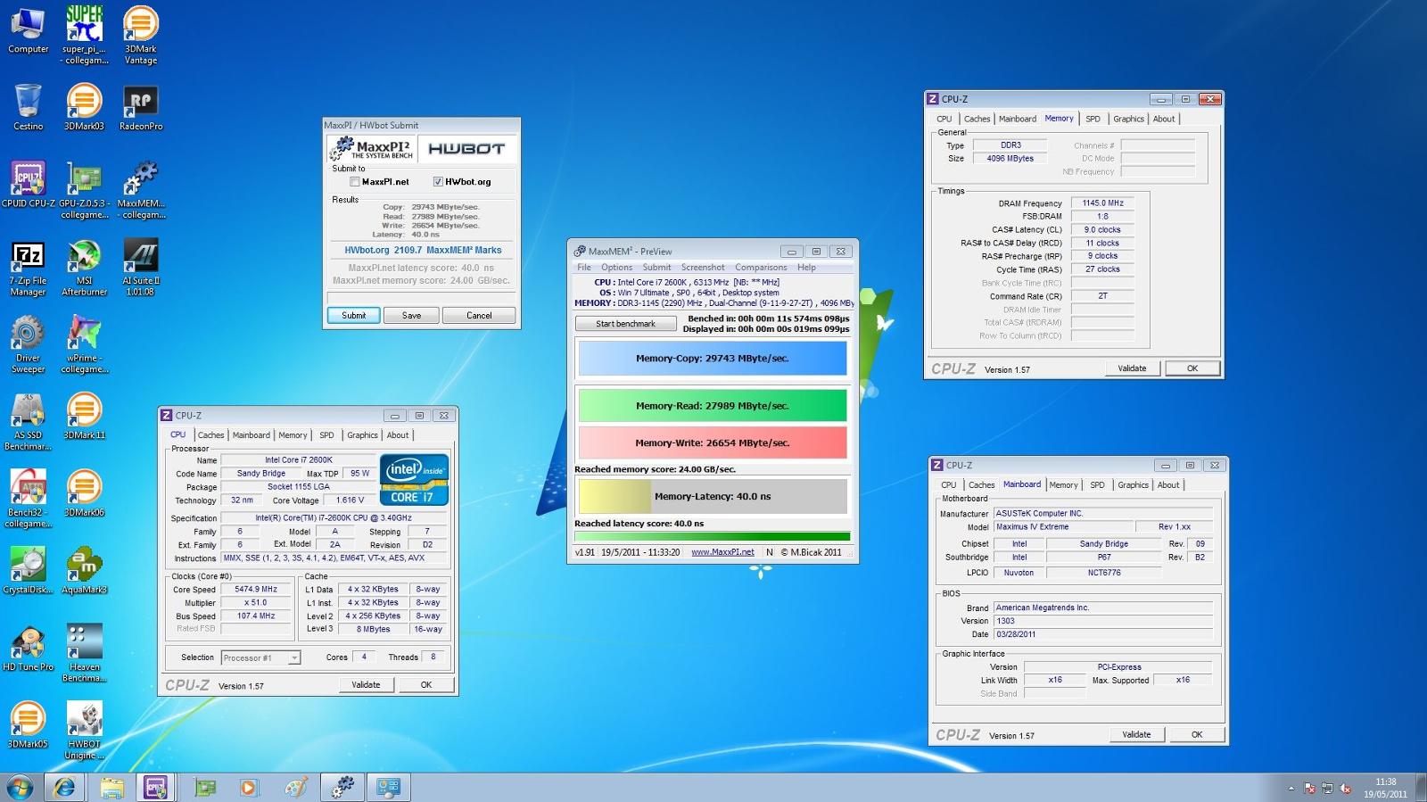Image resolution: width=1427 pixels, height=802 pixels.
Task: Click Validate in CPU-Z memory window
Action: coord(1132,368)
